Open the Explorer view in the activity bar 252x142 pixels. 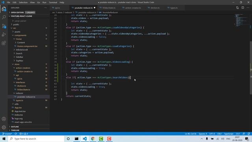[4, 9]
